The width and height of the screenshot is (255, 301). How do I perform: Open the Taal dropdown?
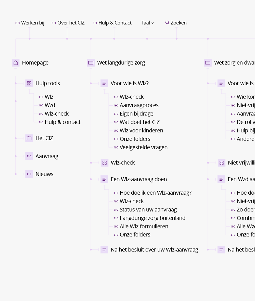click(147, 23)
